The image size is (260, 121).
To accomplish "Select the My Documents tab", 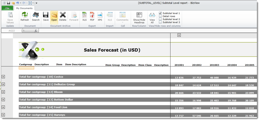I will 24,8.
